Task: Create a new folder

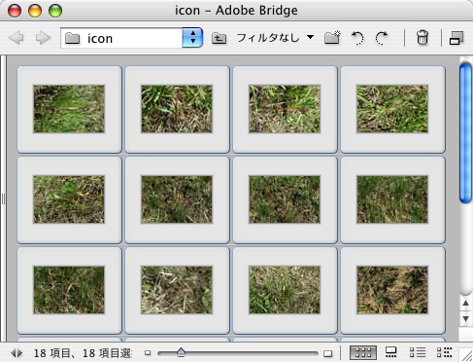Action: click(x=332, y=38)
